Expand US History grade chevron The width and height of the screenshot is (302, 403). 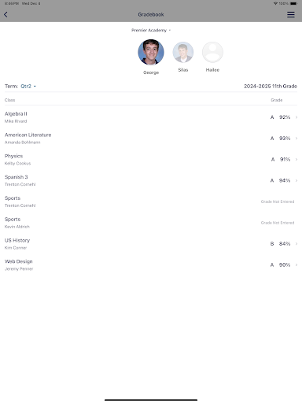pyautogui.click(x=296, y=244)
